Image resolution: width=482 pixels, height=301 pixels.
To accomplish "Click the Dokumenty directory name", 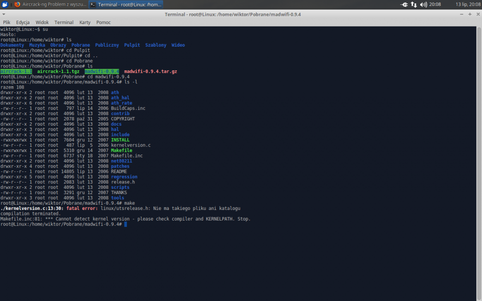I will click(x=13, y=45).
